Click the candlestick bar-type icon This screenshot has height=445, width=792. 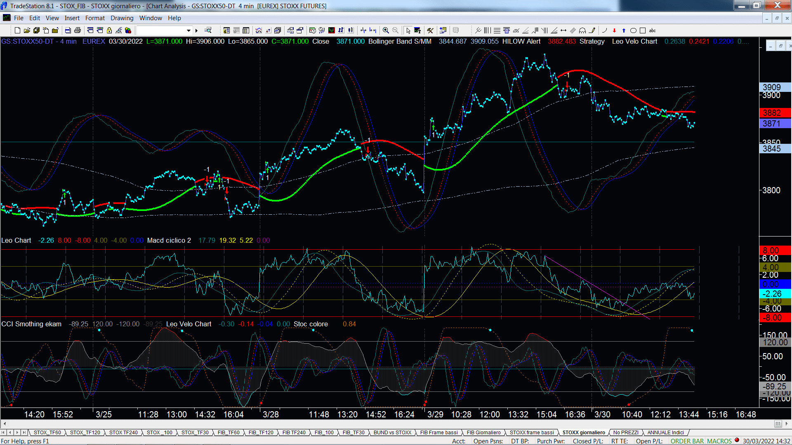pos(350,30)
